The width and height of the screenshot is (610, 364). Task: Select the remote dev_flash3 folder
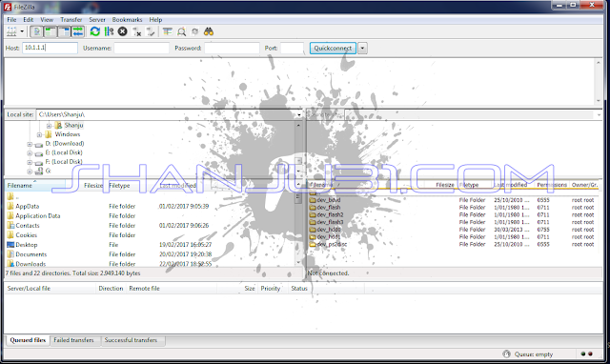pyautogui.click(x=331, y=222)
